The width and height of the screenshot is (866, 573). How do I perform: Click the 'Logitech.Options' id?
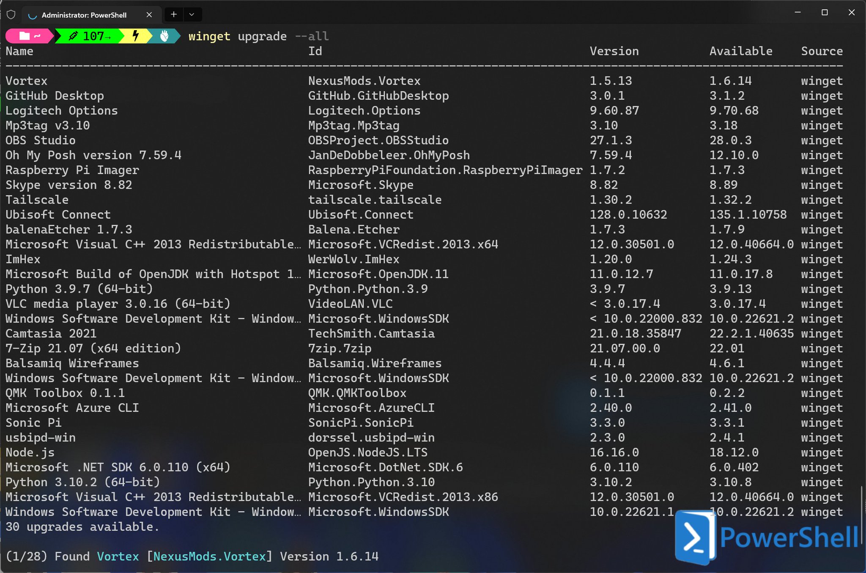(364, 111)
